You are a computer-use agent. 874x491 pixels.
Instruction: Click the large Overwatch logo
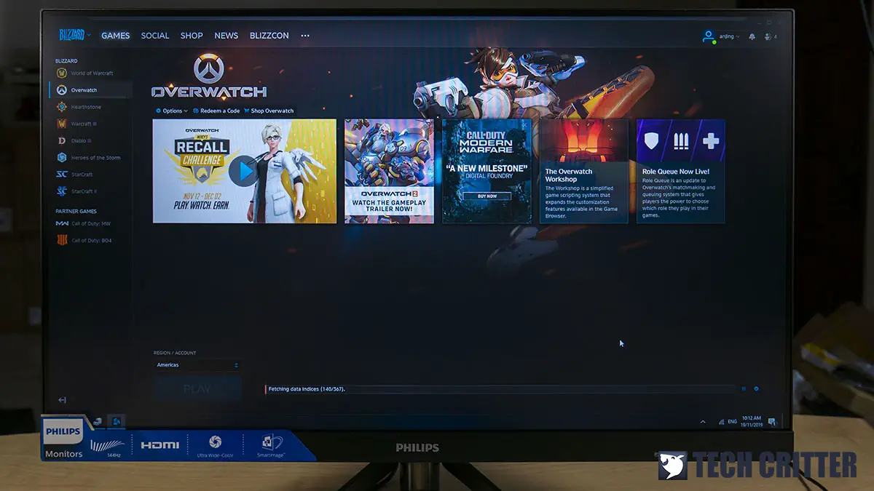(x=209, y=76)
